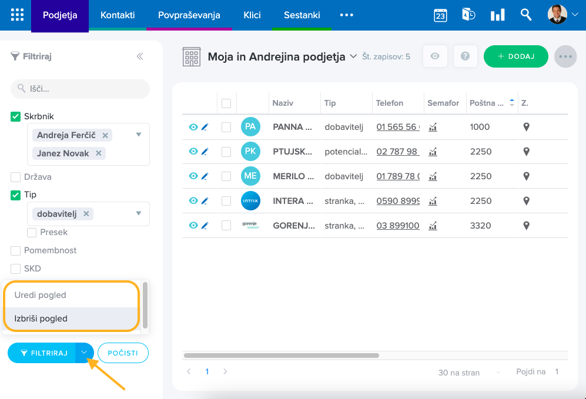
Task: Uncheck the Skrbnik filter checkbox
Action: pyautogui.click(x=16, y=116)
